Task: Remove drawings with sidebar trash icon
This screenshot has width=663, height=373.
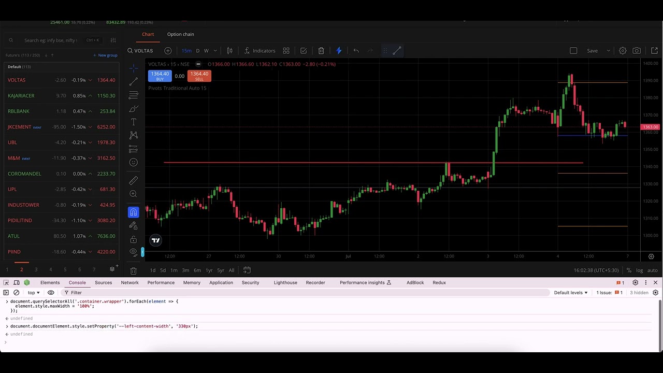Action: pos(134,271)
